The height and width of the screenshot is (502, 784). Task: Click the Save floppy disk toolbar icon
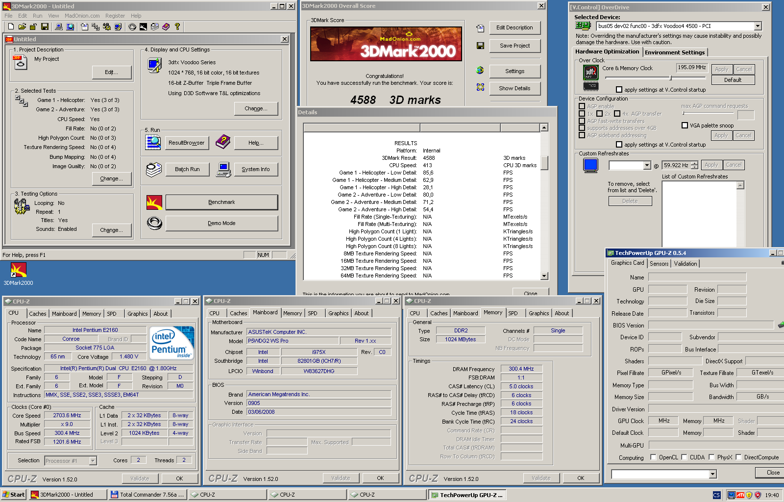[45, 26]
